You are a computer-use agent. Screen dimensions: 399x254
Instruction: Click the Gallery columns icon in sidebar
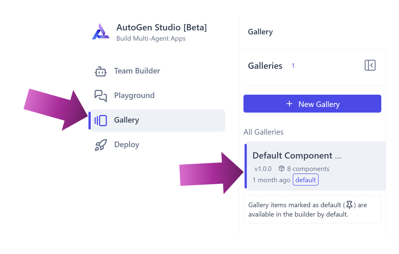tap(100, 120)
